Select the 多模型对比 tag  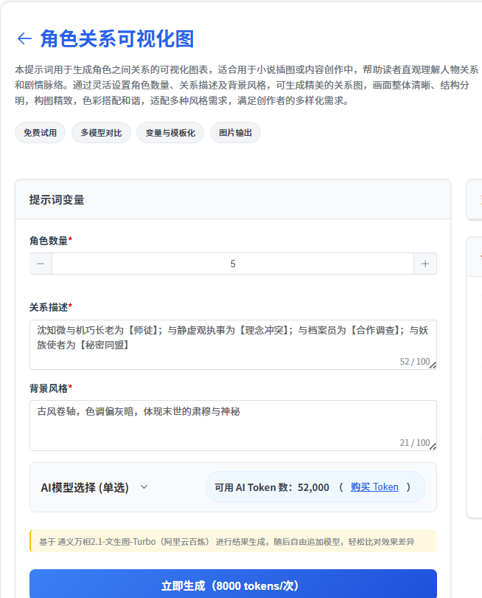coord(102,133)
